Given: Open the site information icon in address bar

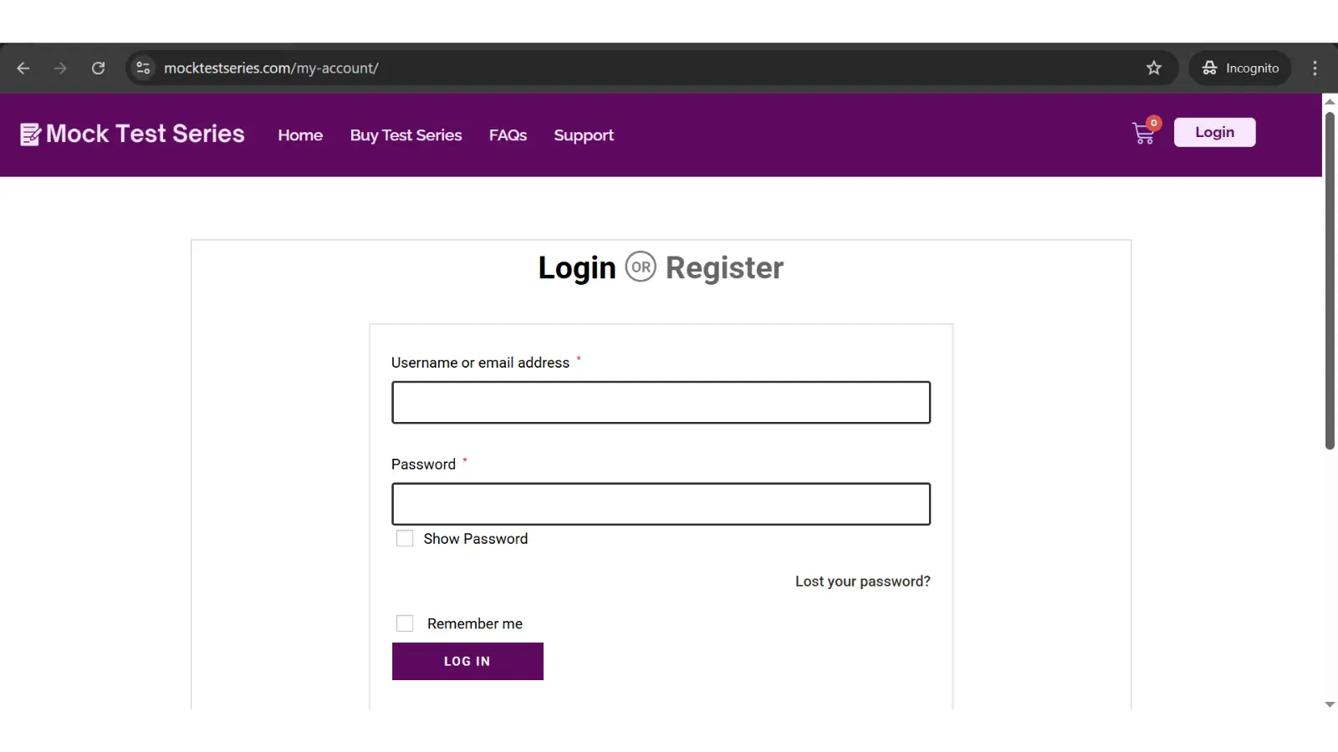Looking at the screenshot, I should point(143,69).
